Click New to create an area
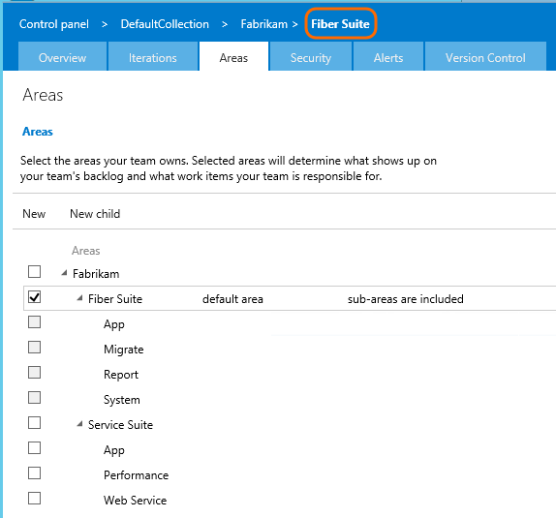 point(34,214)
